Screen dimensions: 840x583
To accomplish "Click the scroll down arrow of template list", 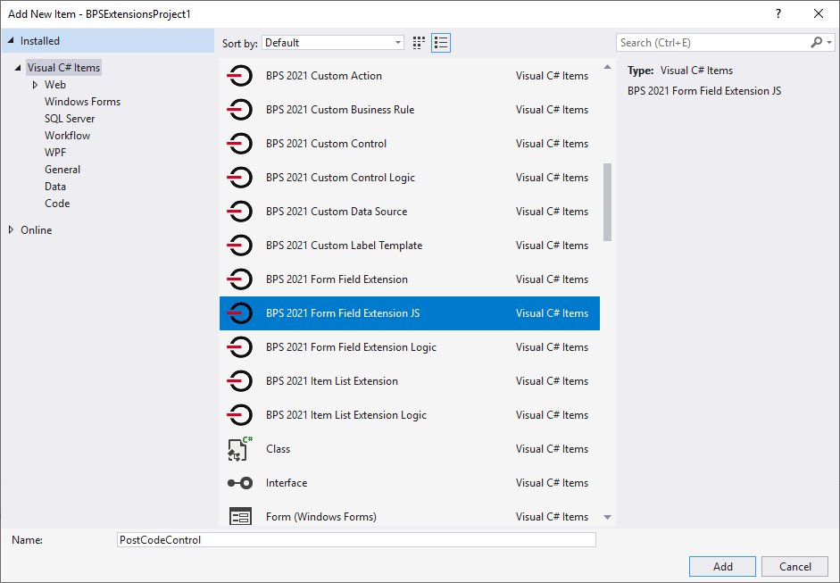I will pyautogui.click(x=607, y=517).
